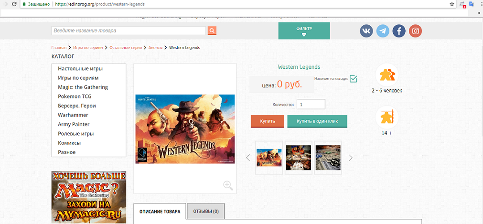Go to Анонсы breadcrumb link
Viewport: 483px width, 224px height.
click(156, 47)
